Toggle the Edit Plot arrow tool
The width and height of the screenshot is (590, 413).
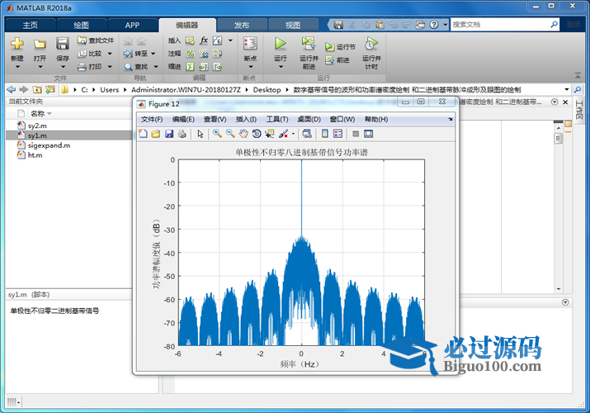coord(200,134)
